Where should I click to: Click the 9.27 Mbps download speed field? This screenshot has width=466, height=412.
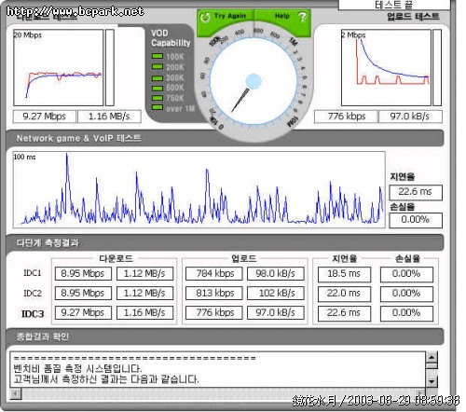point(45,117)
